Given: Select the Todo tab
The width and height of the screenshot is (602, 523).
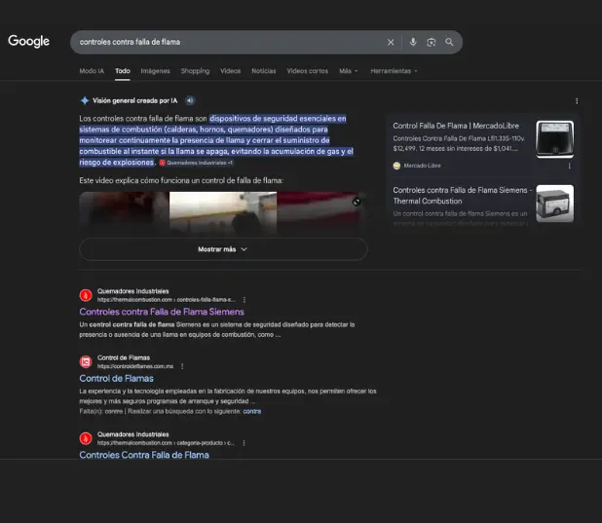Looking at the screenshot, I should [x=123, y=71].
